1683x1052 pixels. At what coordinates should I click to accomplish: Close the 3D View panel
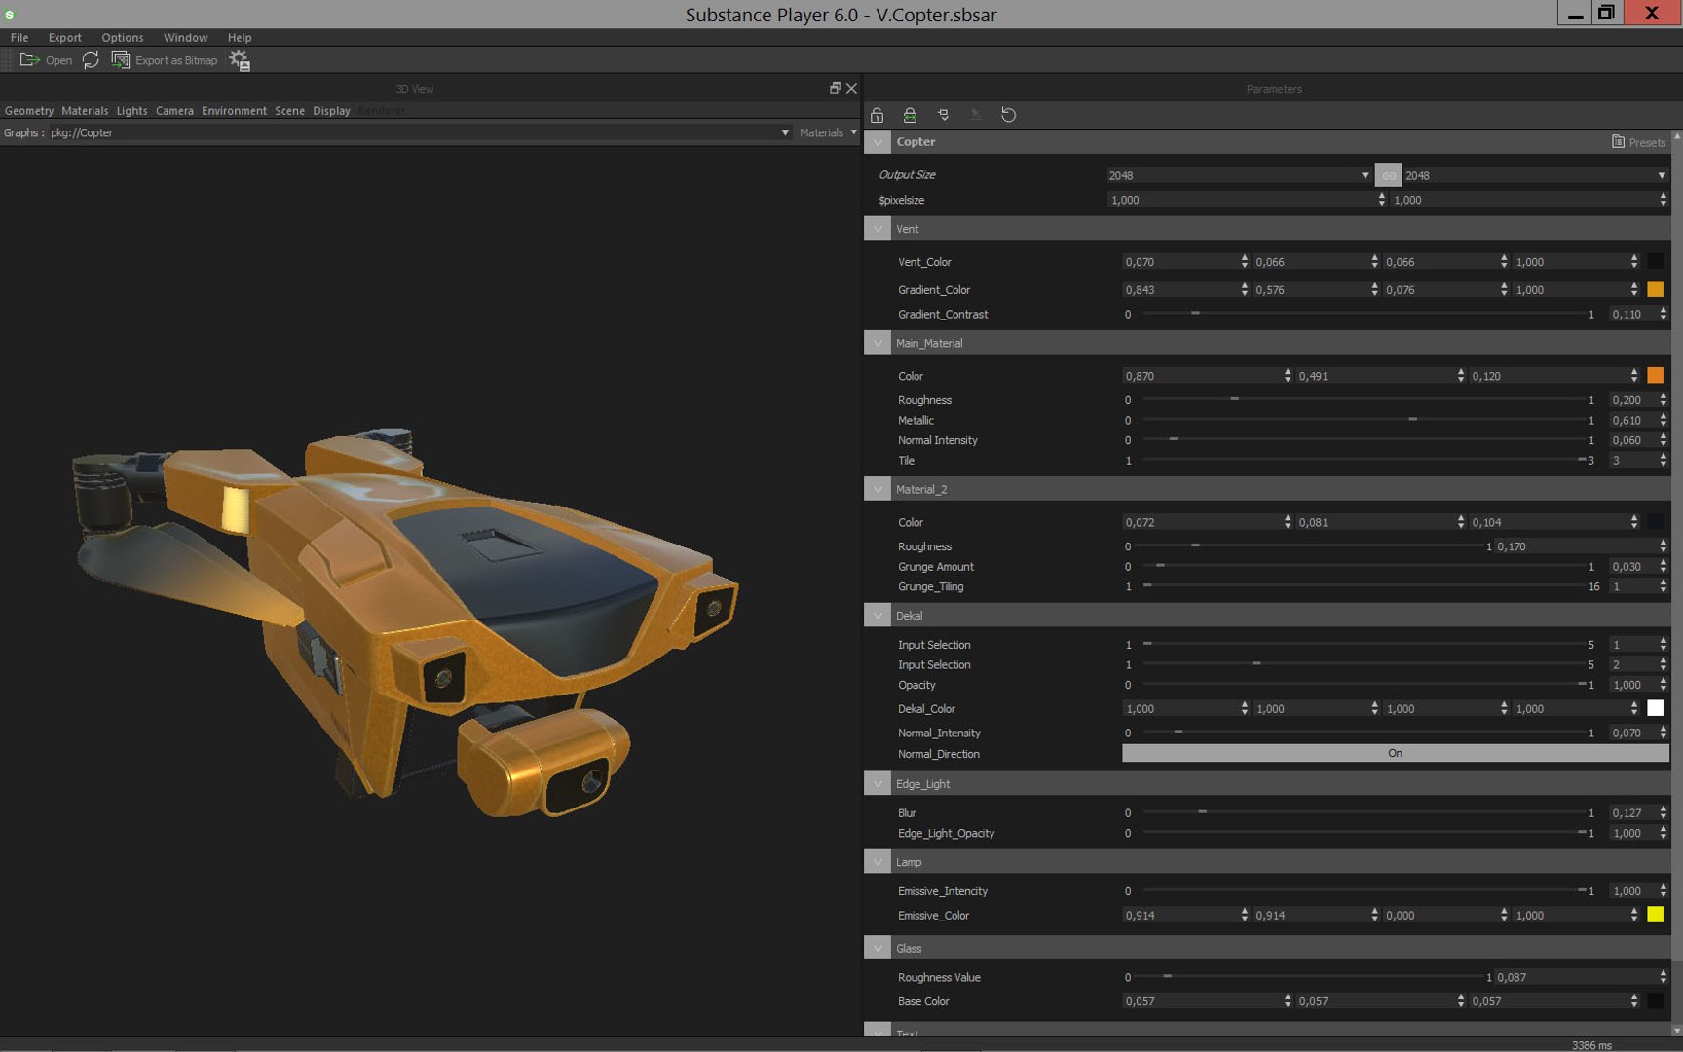pyautogui.click(x=851, y=88)
